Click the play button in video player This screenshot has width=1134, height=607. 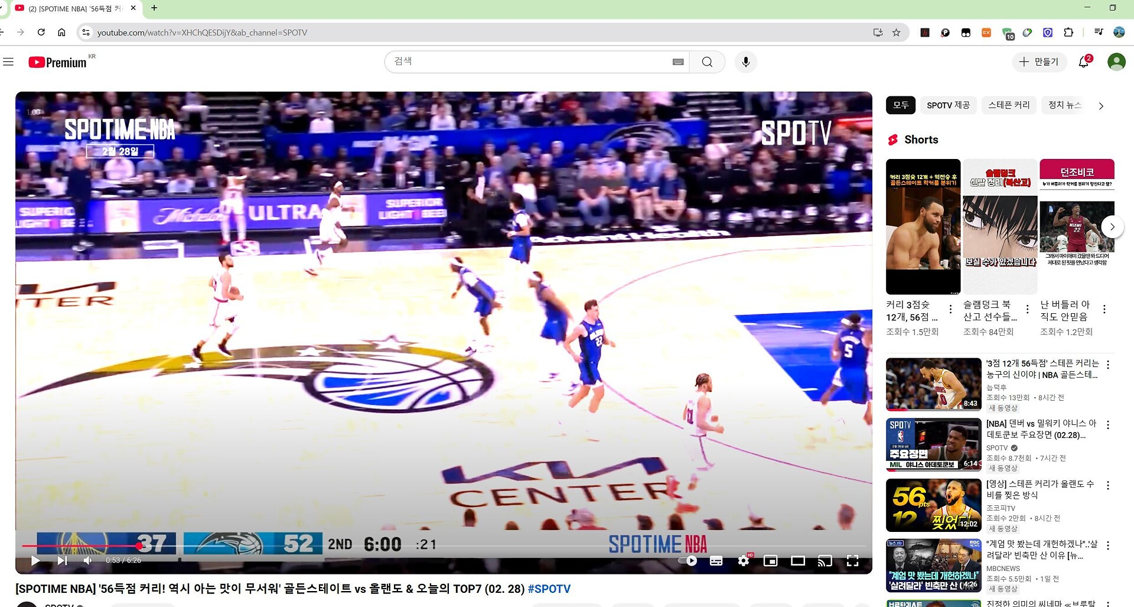(35, 560)
